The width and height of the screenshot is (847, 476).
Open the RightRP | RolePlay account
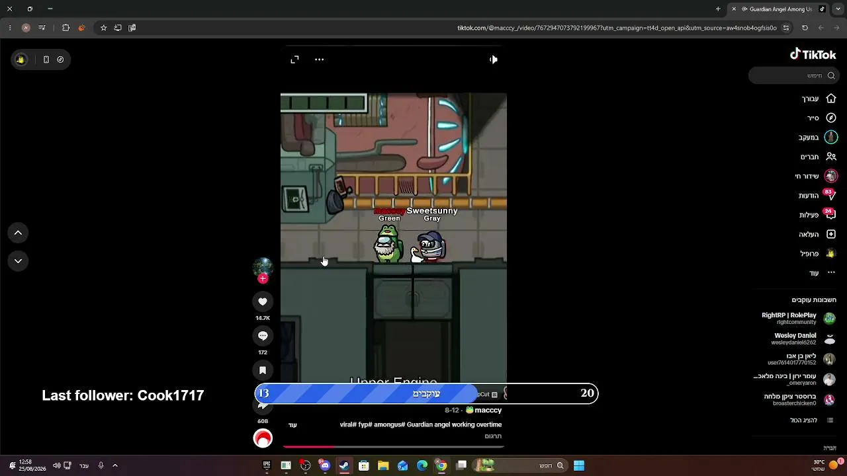[x=799, y=319]
